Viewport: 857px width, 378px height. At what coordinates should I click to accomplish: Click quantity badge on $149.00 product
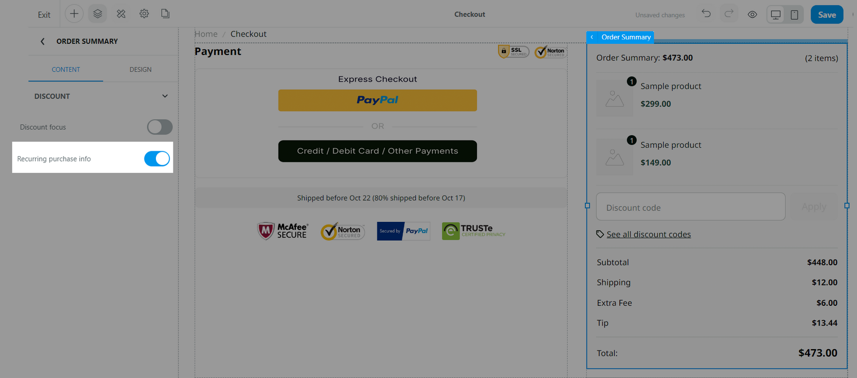[x=632, y=140]
